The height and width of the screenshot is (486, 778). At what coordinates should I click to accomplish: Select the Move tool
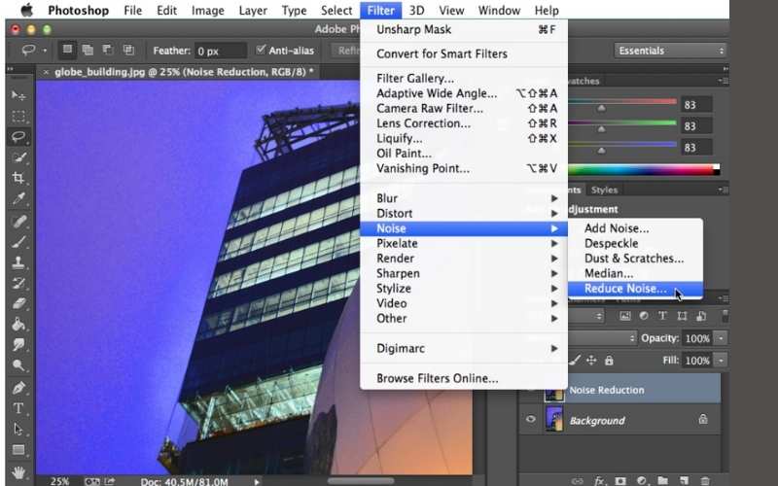coord(18,94)
